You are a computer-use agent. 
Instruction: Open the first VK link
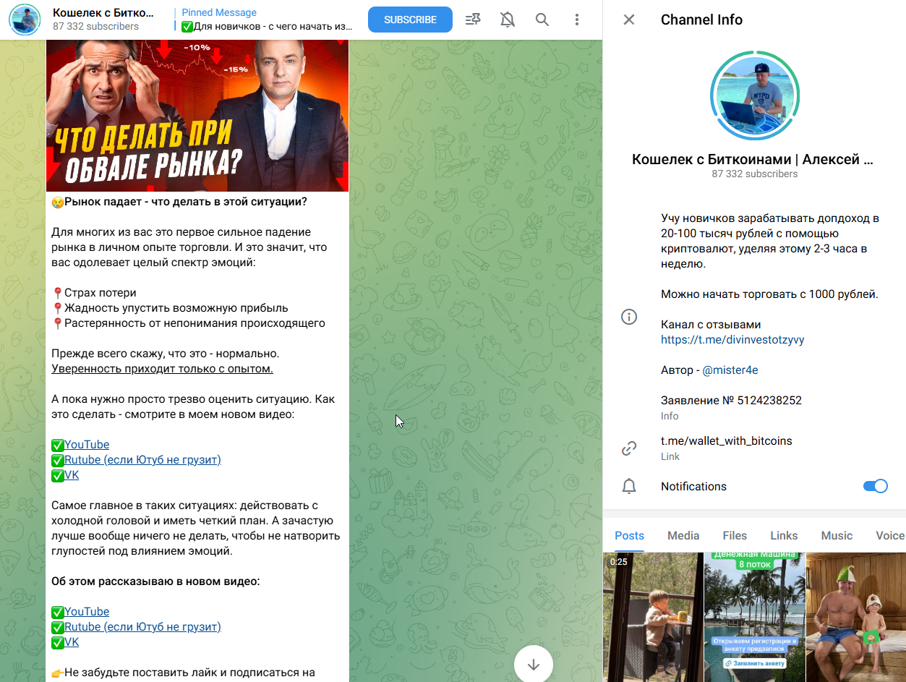72,475
